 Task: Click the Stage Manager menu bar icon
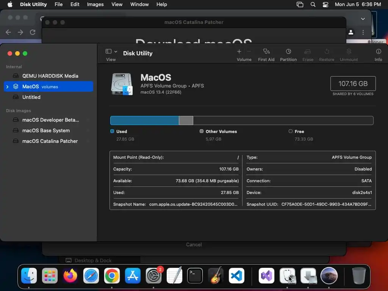(x=300, y=5)
